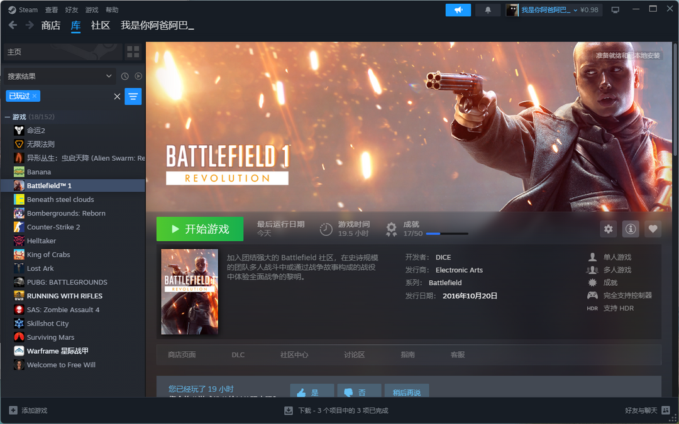Image resolution: width=679 pixels, height=424 pixels.
Task: Open 好友与聊天 panel
Action: click(x=647, y=410)
